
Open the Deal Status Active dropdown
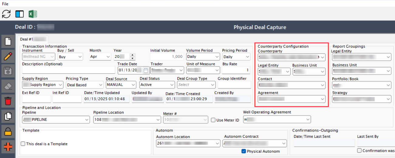157,85
